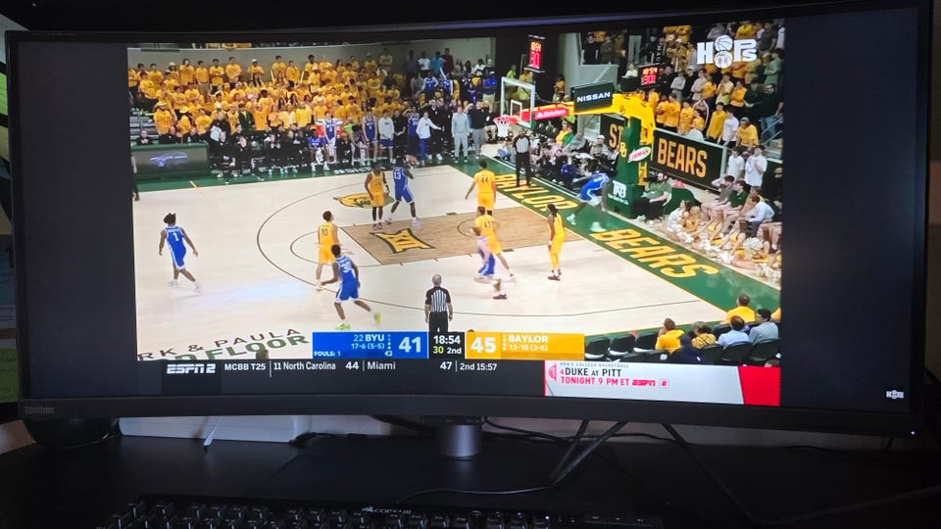Click the Nissan sign above the basket
941x529 pixels.
click(x=592, y=97)
